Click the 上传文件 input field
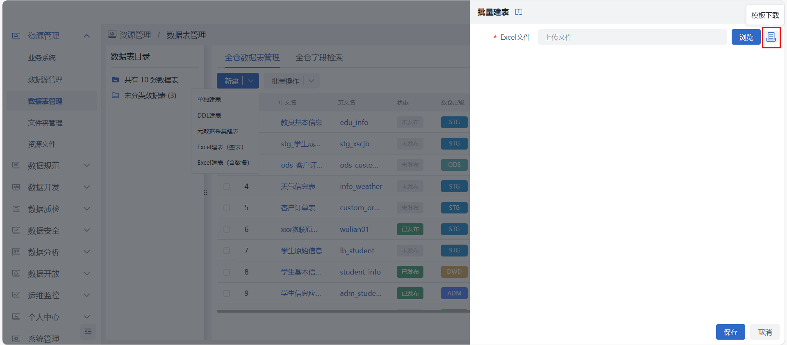The image size is (787, 345). (632, 37)
